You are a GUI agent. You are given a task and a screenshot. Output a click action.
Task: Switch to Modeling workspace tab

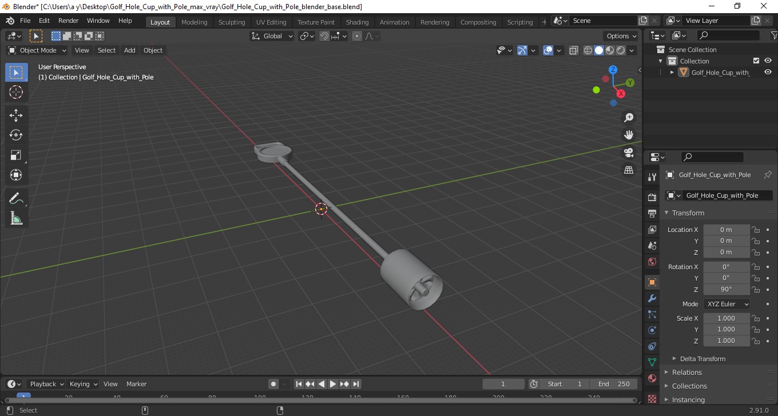pyautogui.click(x=194, y=22)
